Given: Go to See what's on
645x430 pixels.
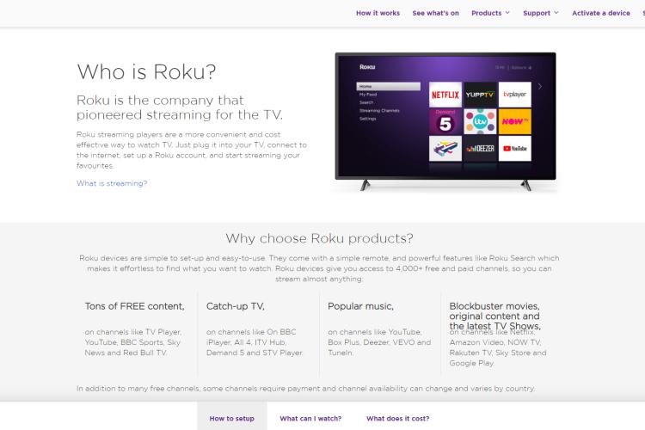Looking at the screenshot, I should (436, 13).
